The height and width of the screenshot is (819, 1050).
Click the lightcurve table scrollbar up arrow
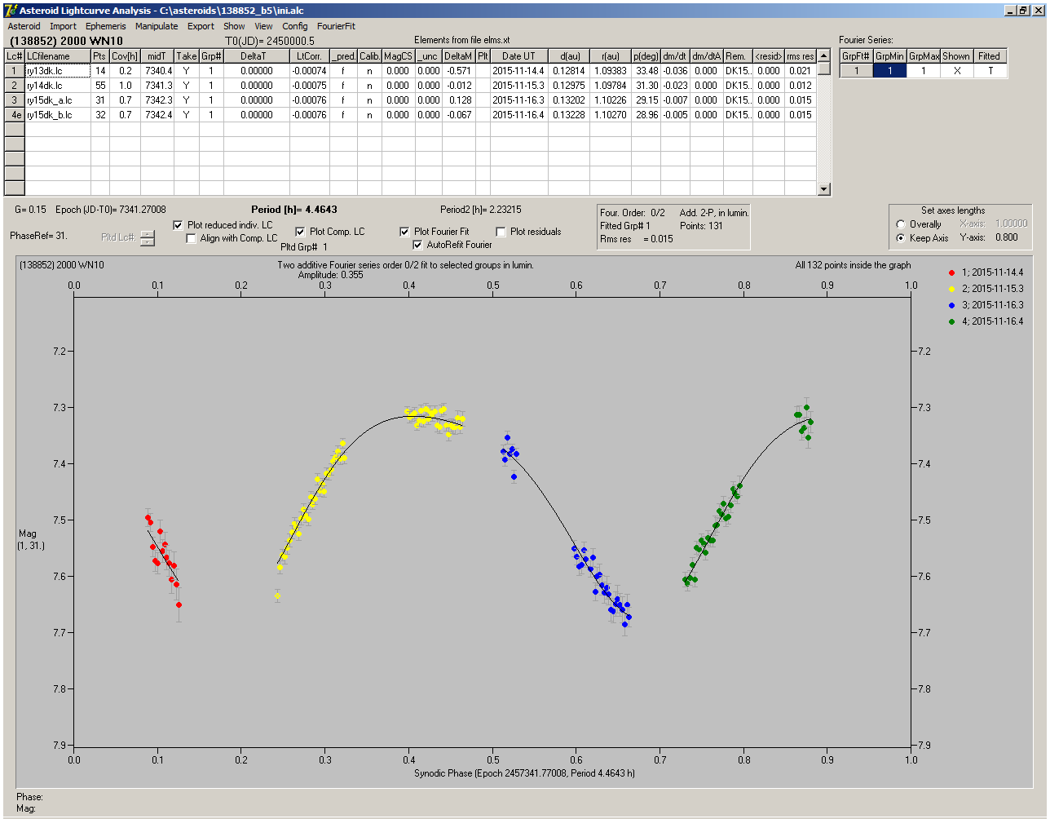(x=823, y=56)
